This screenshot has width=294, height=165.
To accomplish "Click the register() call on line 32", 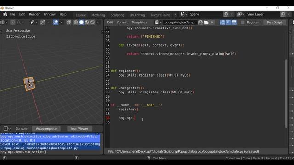I will click(129, 109).
